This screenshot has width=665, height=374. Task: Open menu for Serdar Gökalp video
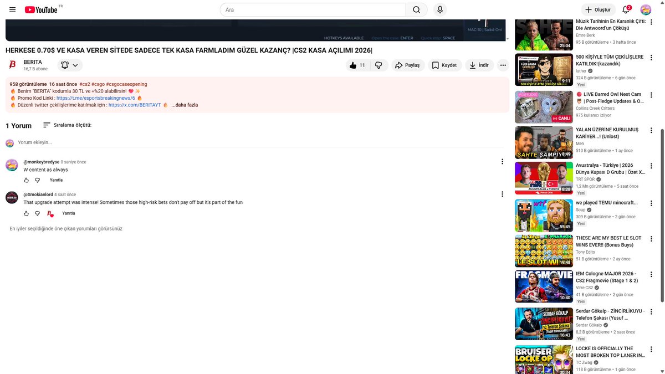651,312
